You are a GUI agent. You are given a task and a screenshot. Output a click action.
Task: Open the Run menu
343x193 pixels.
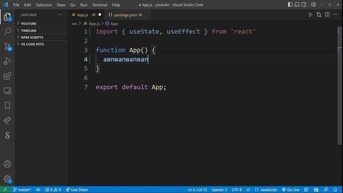(x=84, y=5)
